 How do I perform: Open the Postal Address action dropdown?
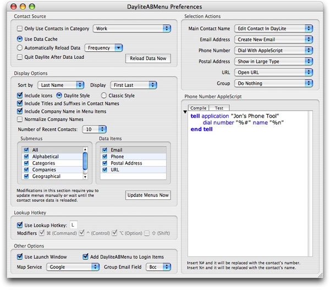(273, 61)
